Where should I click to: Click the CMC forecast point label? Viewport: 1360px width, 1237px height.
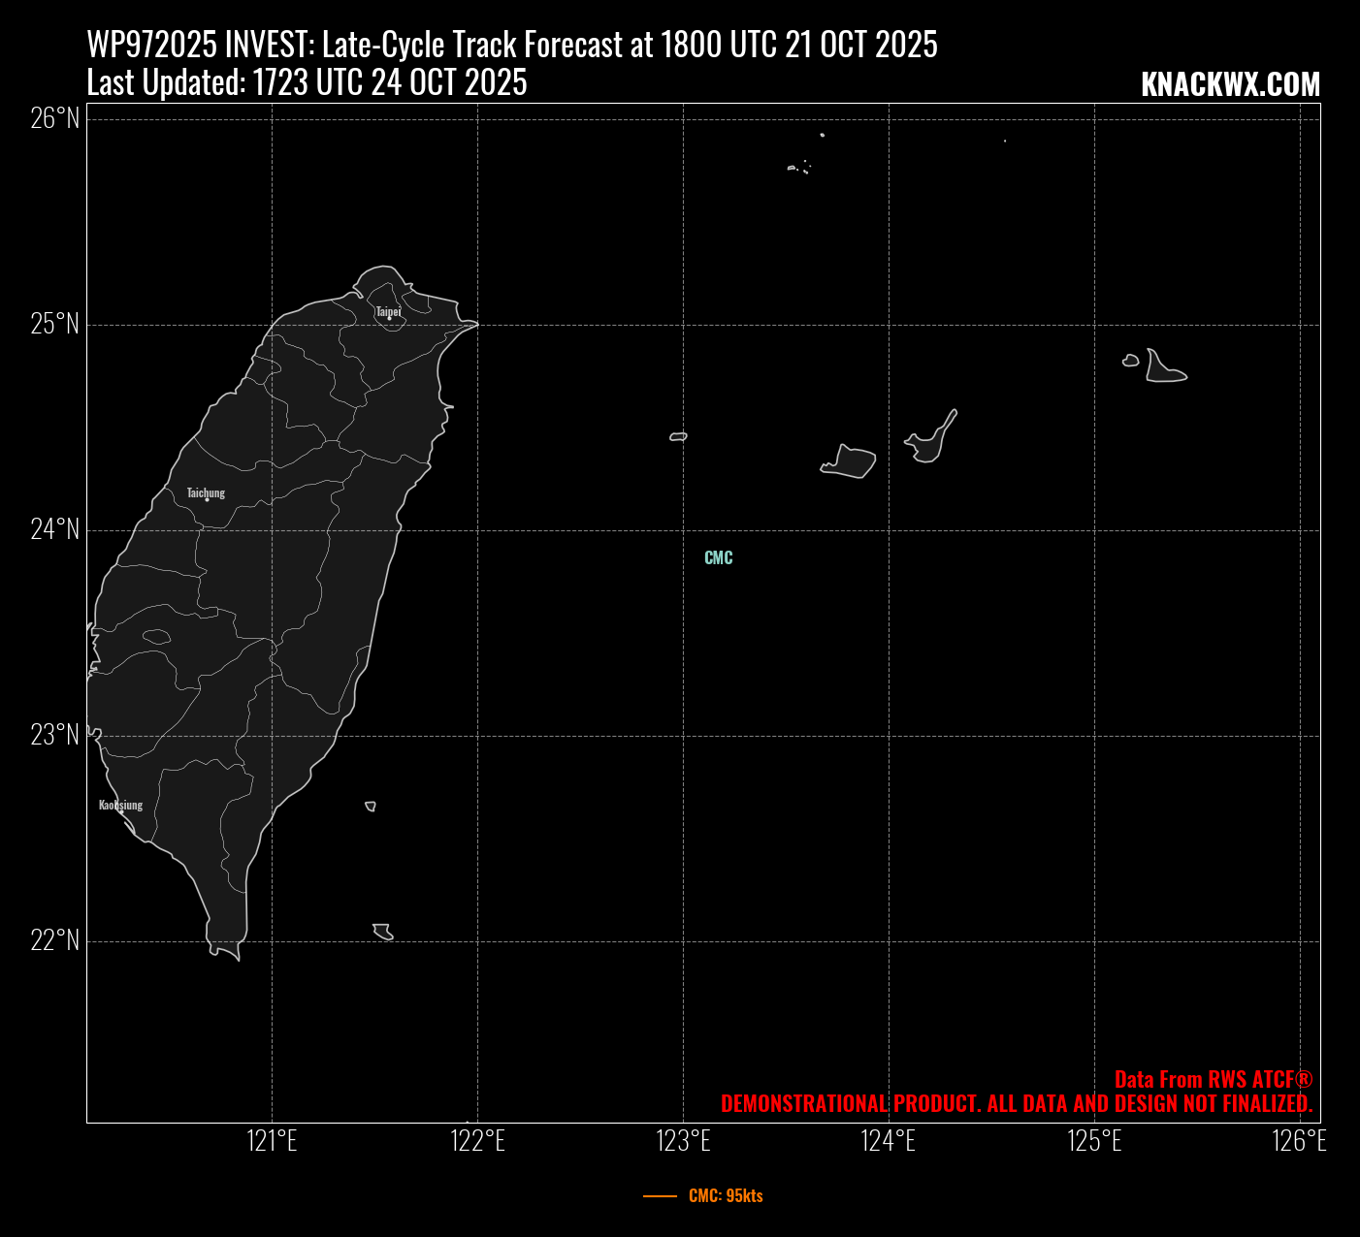(x=718, y=557)
